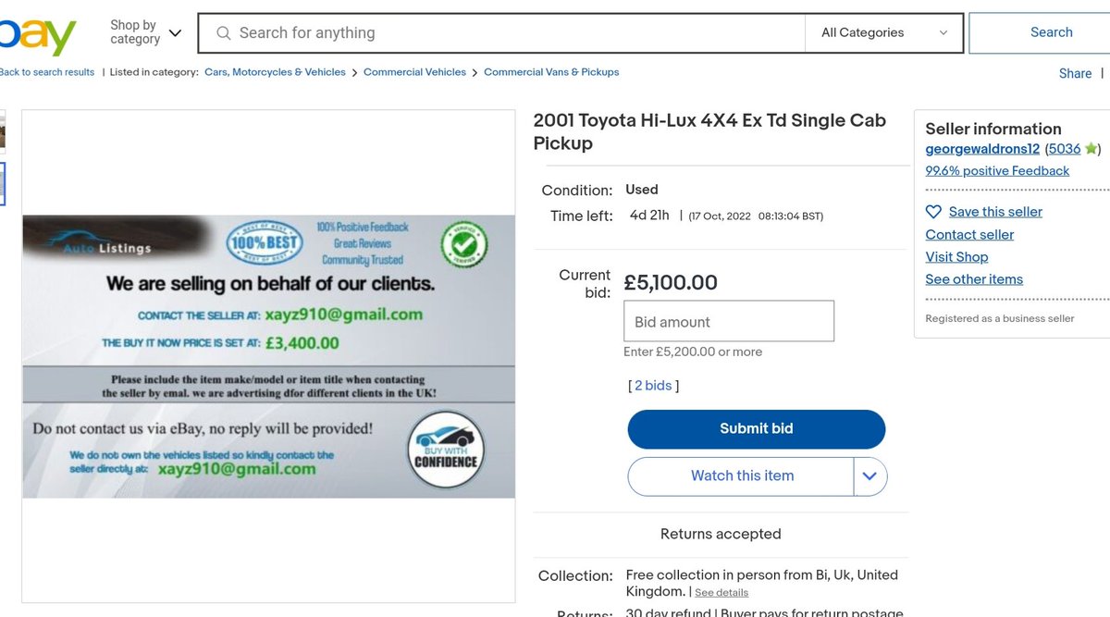The image size is (1110, 617).
Task: Click the heart Save seller icon
Action: 933,212
